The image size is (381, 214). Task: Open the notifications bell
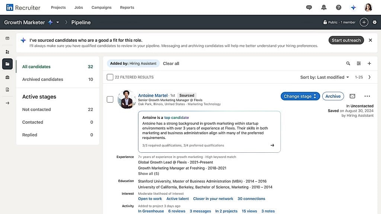324,7
